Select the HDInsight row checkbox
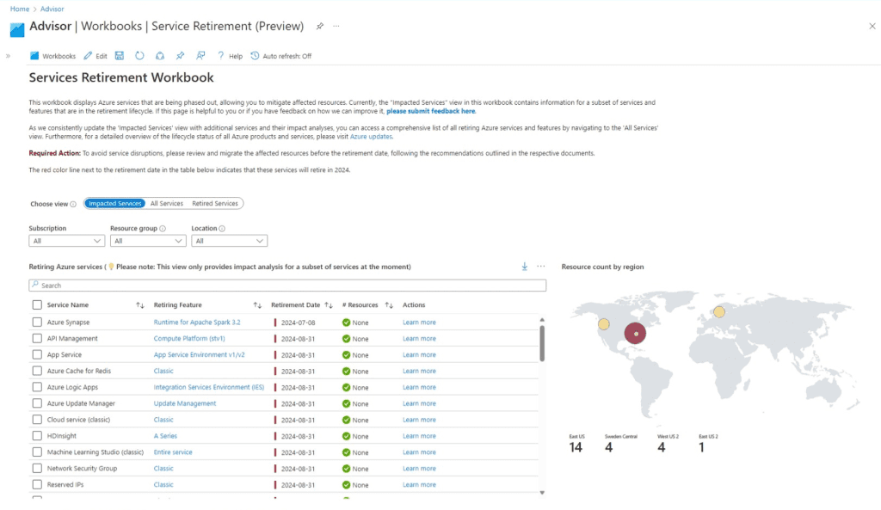This screenshot has width=881, height=510. tap(37, 436)
